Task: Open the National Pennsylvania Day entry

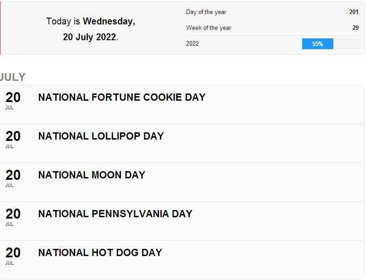Action: coord(115,214)
